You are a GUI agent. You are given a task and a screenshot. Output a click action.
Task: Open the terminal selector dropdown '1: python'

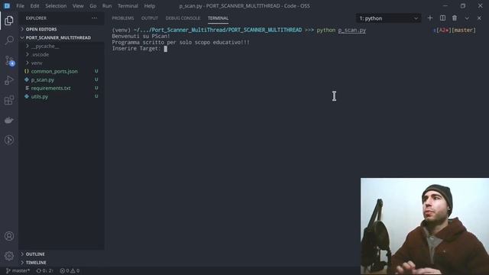click(x=388, y=18)
